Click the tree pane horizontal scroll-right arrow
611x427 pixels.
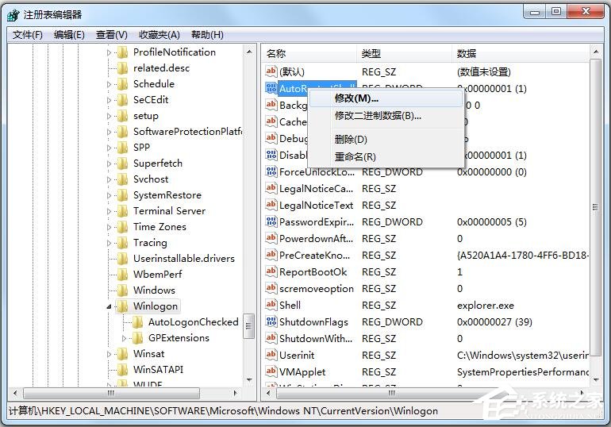tap(235, 393)
